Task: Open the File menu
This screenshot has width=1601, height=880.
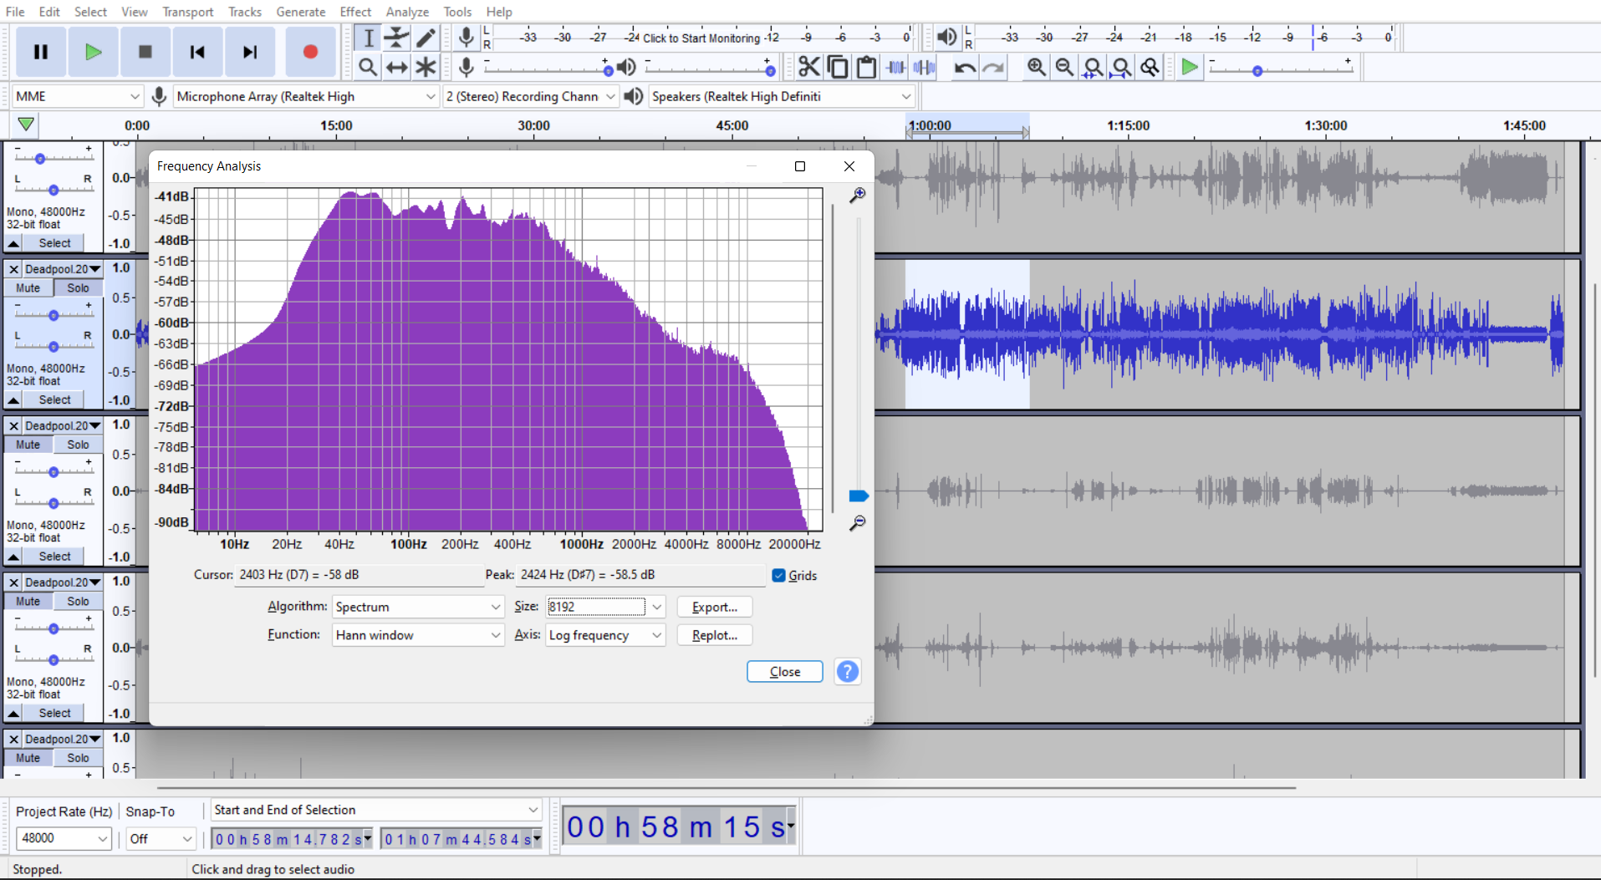Action: click(x=15, y=12)
